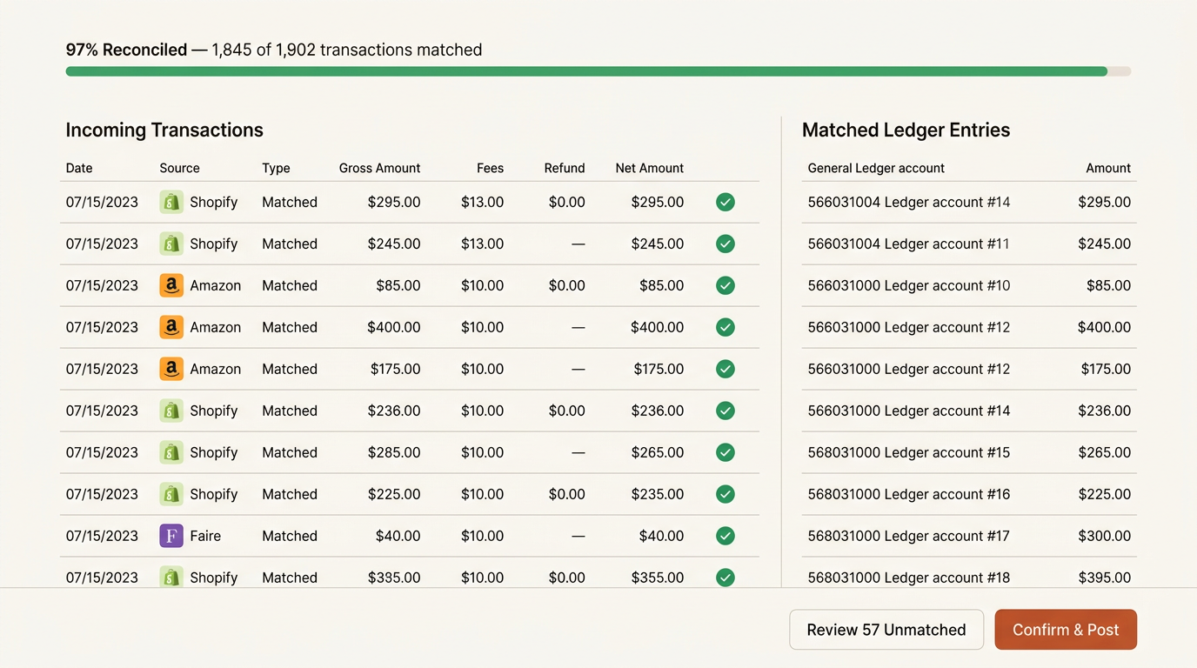This screenshot has height=668, width=1197.
Task: Click the Shopify icon on the $236.00 row
Action: (171, 411)
